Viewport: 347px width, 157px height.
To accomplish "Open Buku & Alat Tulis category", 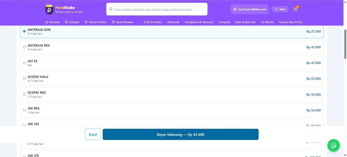I will 246,22.
